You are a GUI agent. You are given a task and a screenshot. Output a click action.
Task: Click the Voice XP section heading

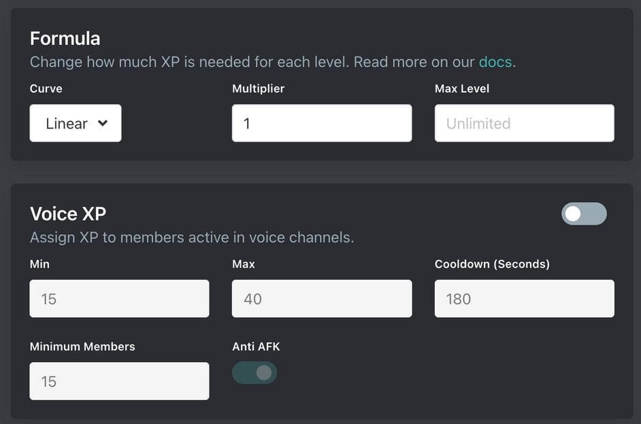(x=68, y=214)
